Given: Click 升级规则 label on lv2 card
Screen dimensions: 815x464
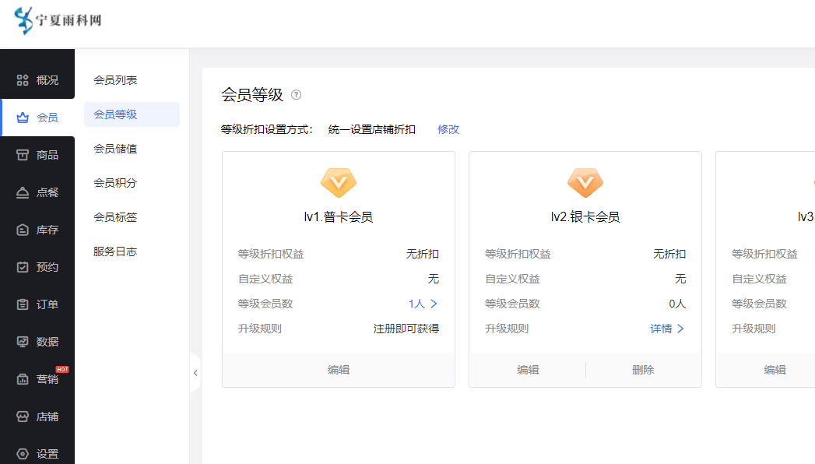Looking at the screenshot, I should click(x=507, y=329).
